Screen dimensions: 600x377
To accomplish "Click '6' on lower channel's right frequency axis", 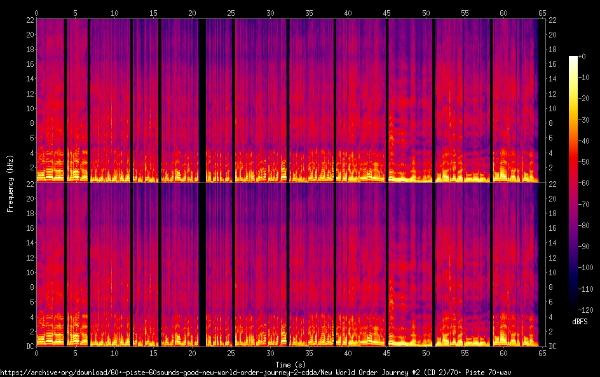I will (x=550, y=301).
